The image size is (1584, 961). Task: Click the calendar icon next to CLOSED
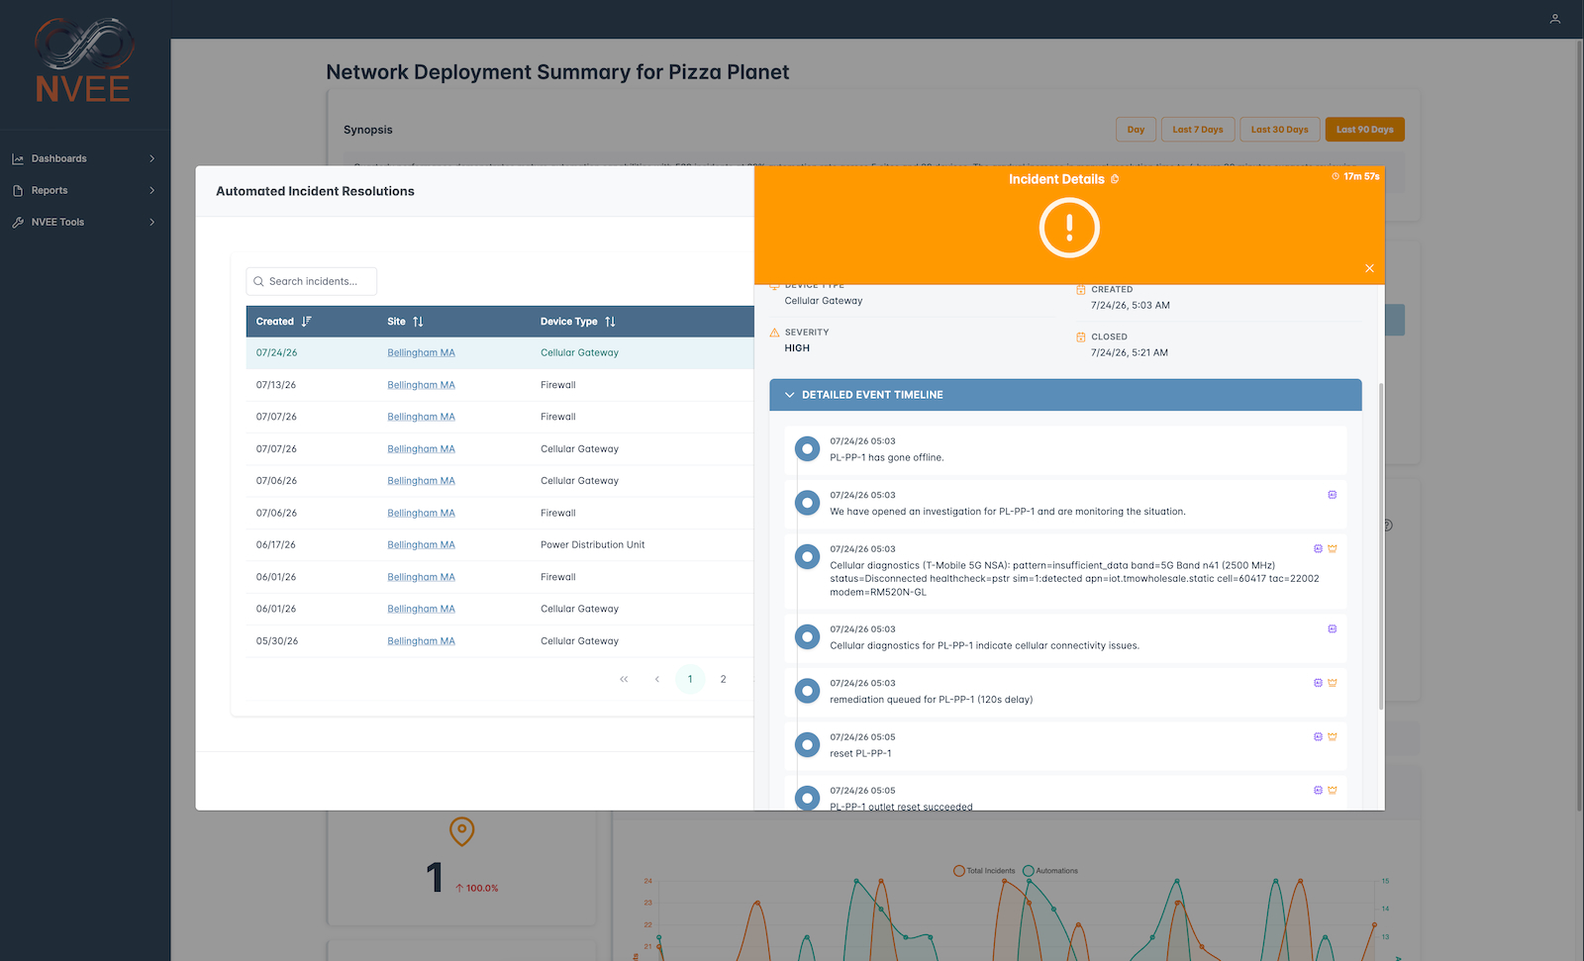click(x=1081, y=336)
